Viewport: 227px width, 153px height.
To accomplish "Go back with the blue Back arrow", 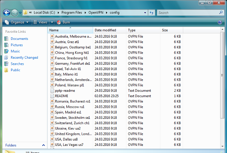I will click(7, 12).
